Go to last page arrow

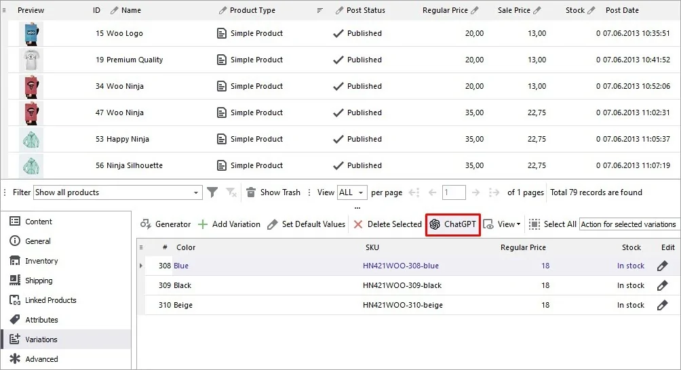pos(494,192)
